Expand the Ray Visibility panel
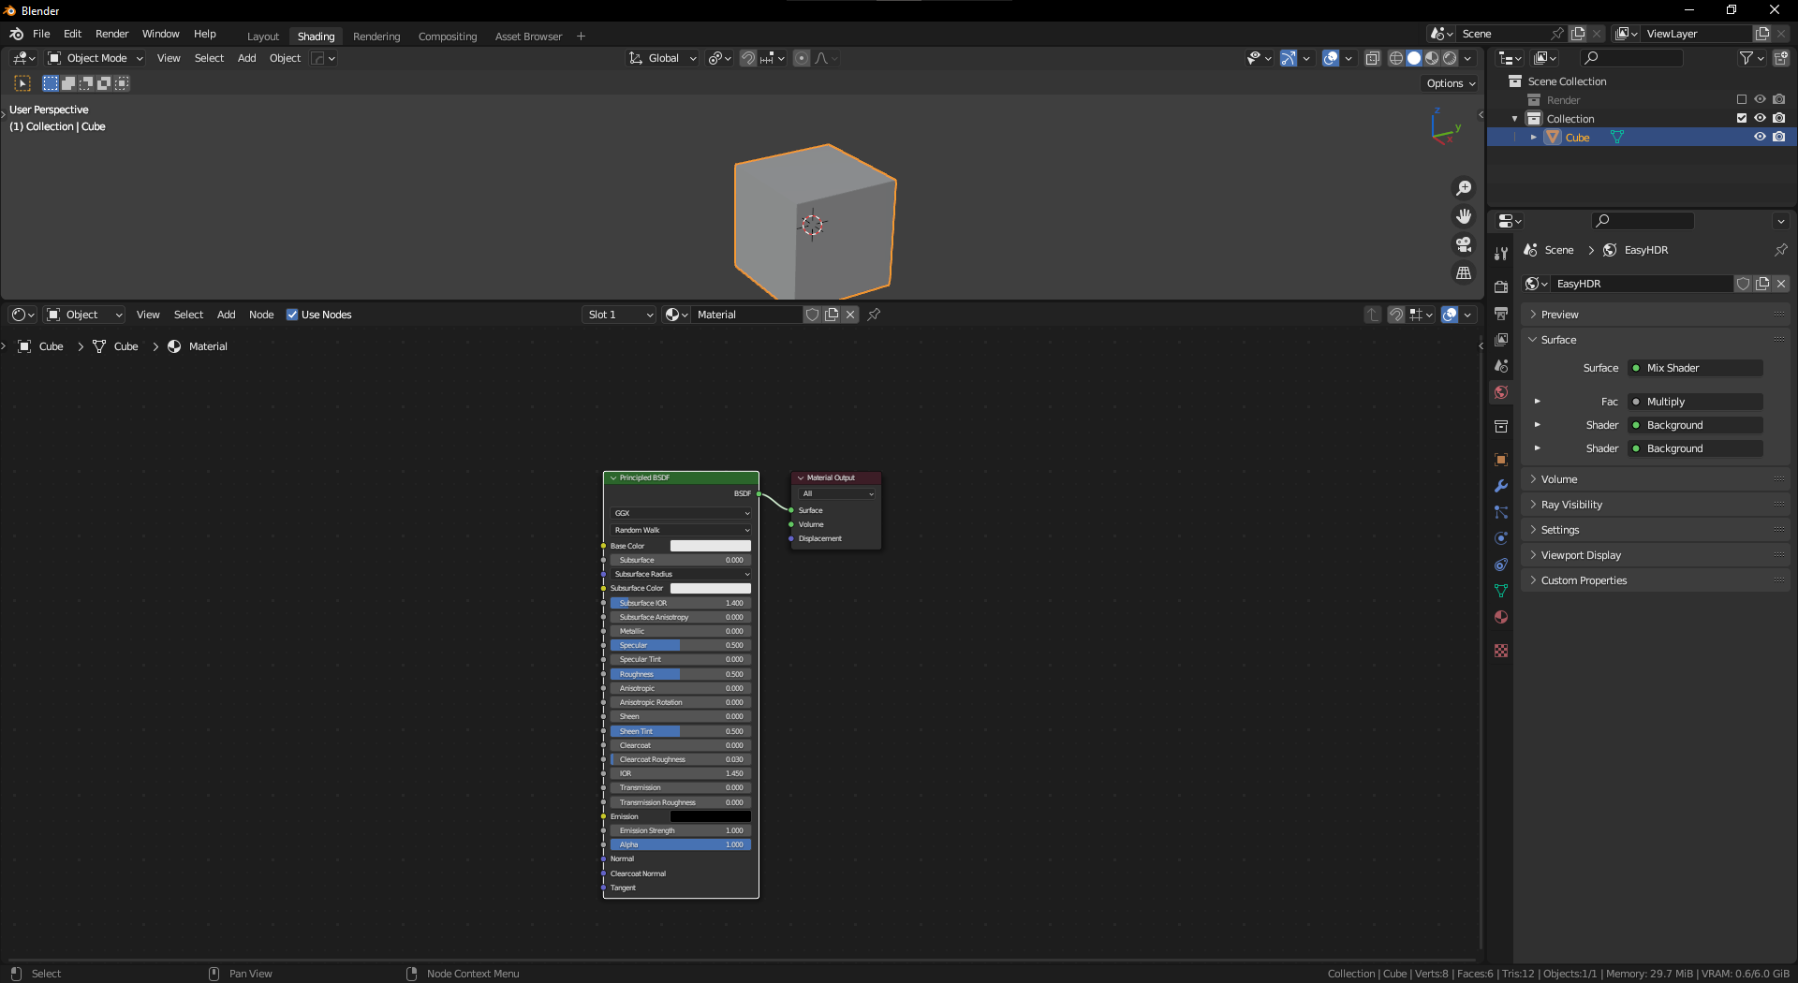This screenshot has height=983, width=1798. 1571,505
